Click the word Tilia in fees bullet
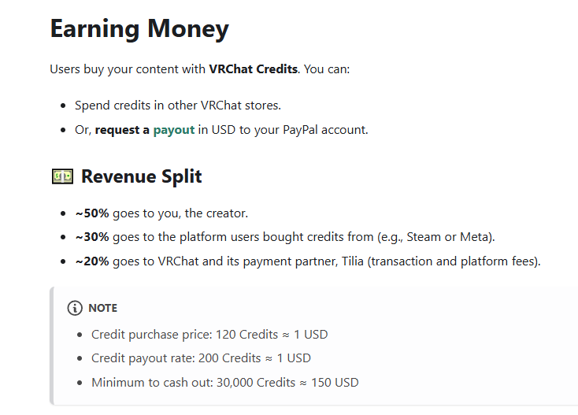This screenshot has height=415, width=578. [x=353, y=261]
